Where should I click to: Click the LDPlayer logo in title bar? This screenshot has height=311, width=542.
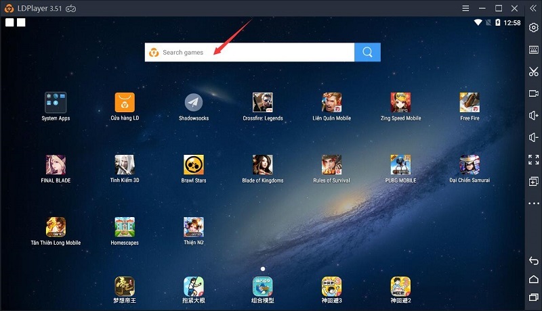coord(9,8)
